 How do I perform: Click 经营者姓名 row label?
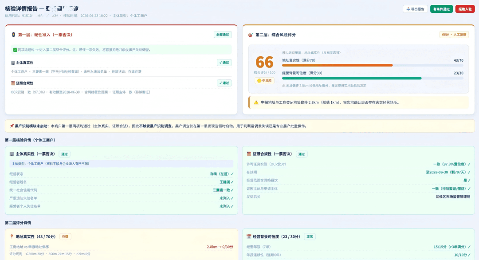[18, 182]
